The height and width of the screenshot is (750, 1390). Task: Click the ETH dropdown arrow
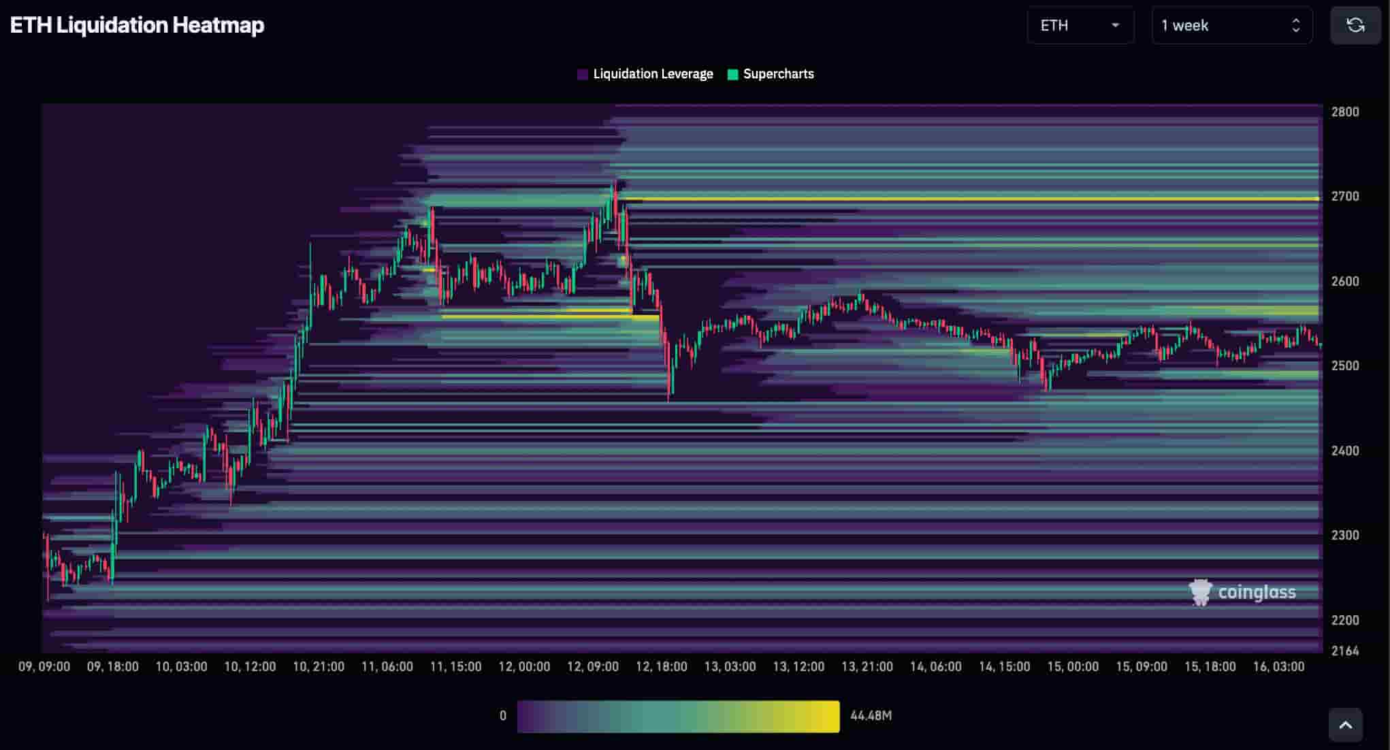[x=1115, y=26]
